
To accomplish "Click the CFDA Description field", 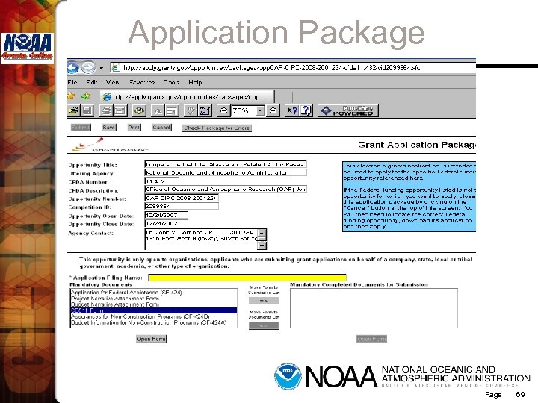I will [x=226, y=189].
